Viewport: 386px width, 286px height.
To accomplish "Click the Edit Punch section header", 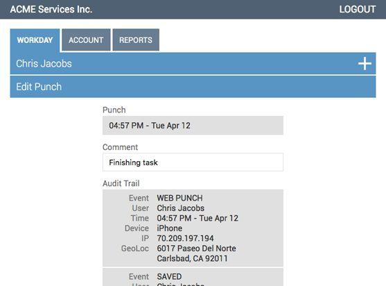I will tap(193, 87).
